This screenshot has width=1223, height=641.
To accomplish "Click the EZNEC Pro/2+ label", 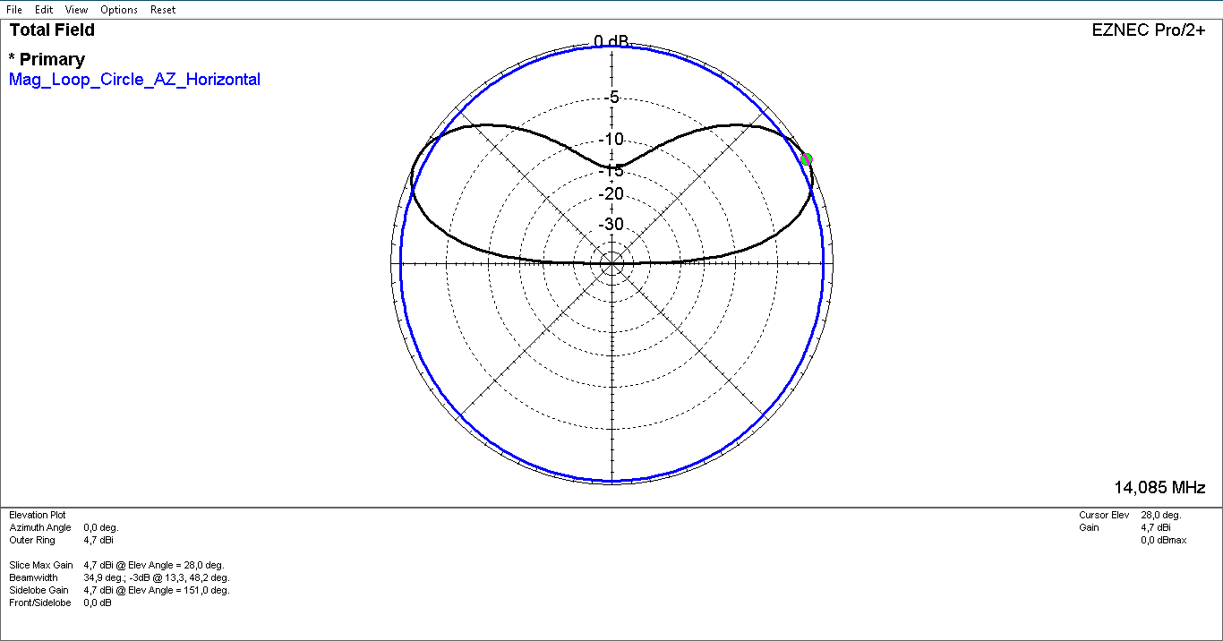I will click(1149, 30).
